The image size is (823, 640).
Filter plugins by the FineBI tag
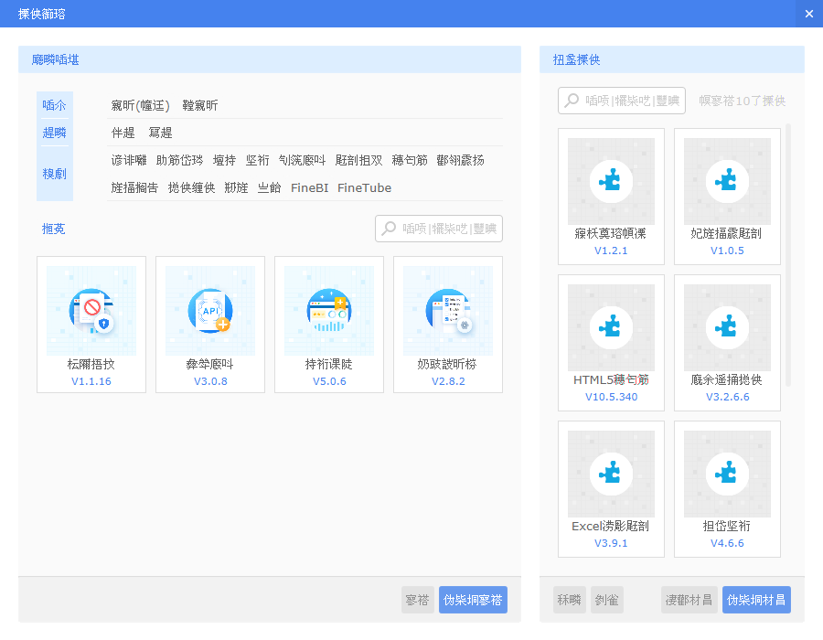(x=309, y=187)
